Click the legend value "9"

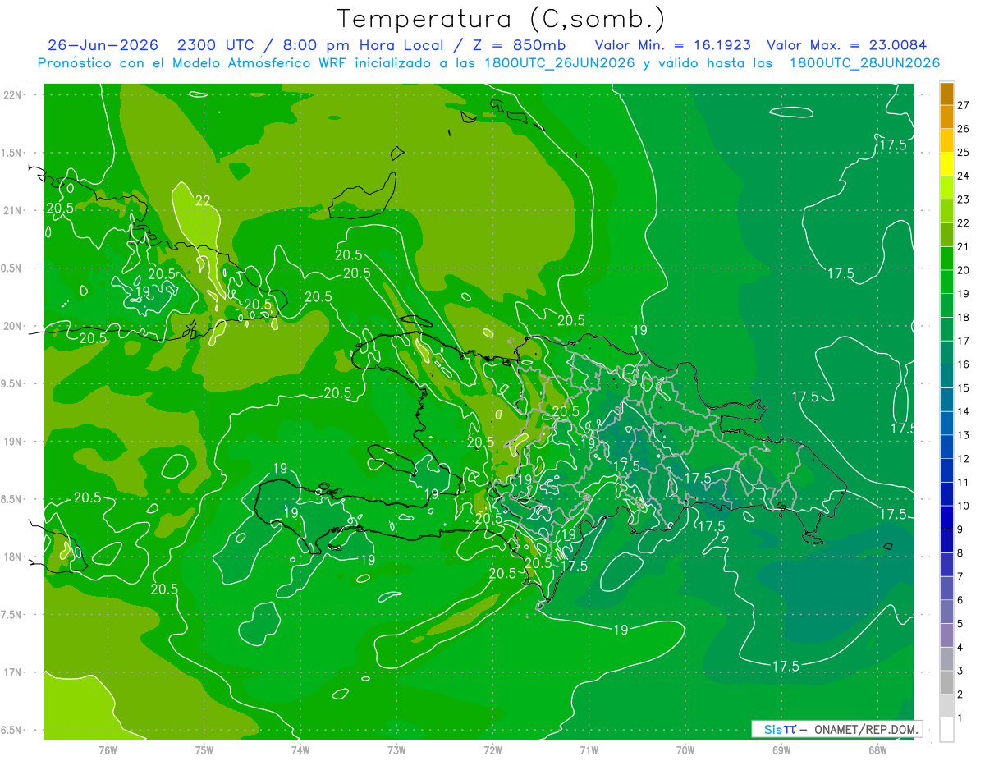coord(960,529)
